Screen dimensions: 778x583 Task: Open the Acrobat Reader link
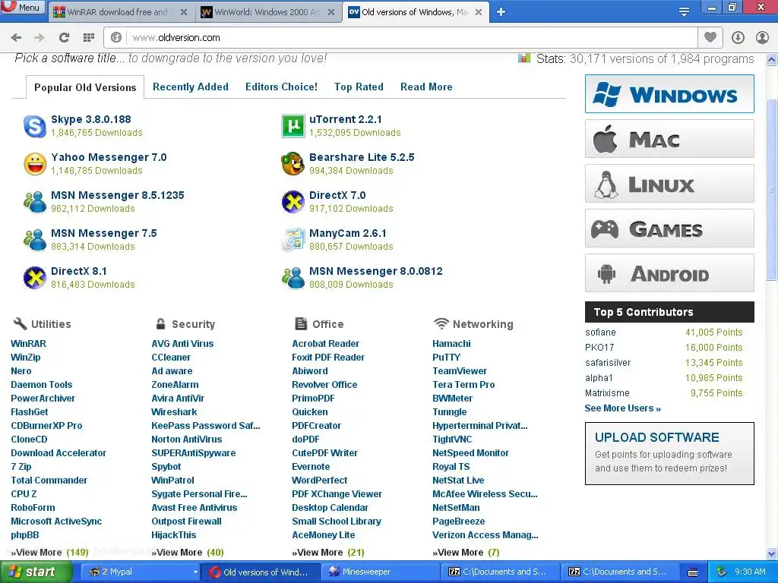pos(325,344)
